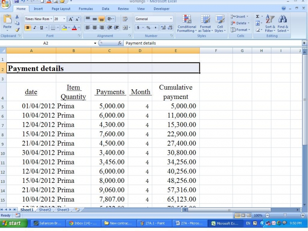Open the font name dropdown
Image resolution: width=308 pixels, height=231 pixels.
click(52, 19)
